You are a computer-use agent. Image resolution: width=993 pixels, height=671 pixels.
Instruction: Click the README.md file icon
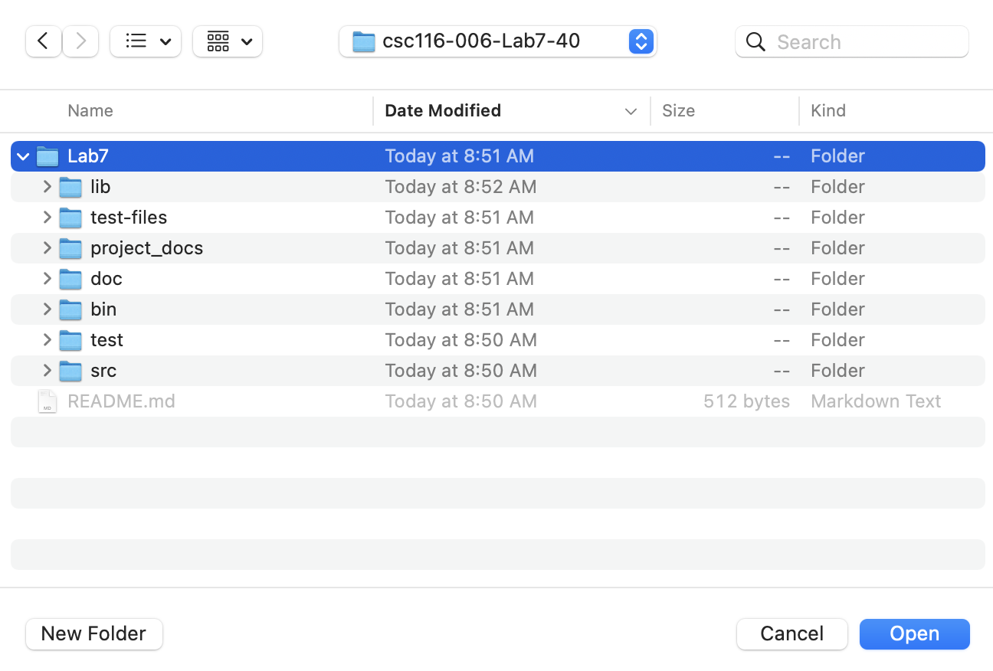pos(47,401)
